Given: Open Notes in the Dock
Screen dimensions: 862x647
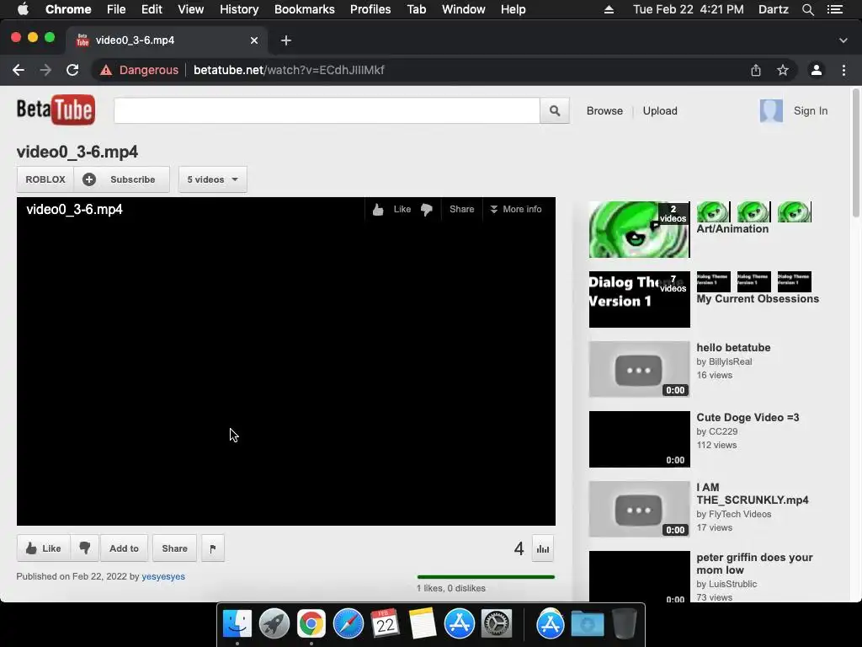Looking at the screenshot, I should 422,624.
